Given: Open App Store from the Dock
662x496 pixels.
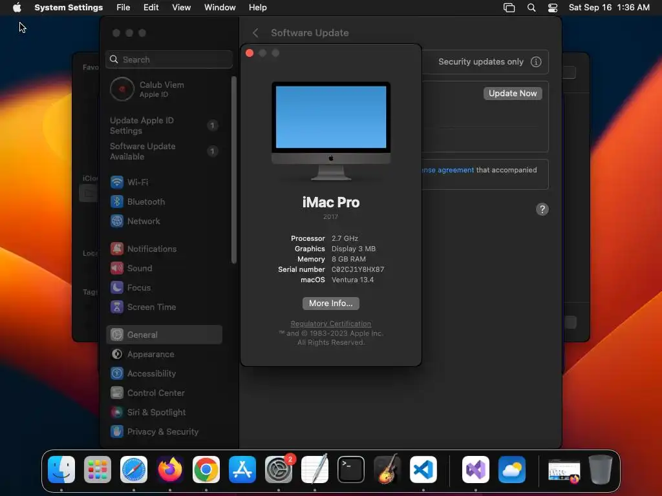Looking at the screenshot, I should (x=242, y=469).
